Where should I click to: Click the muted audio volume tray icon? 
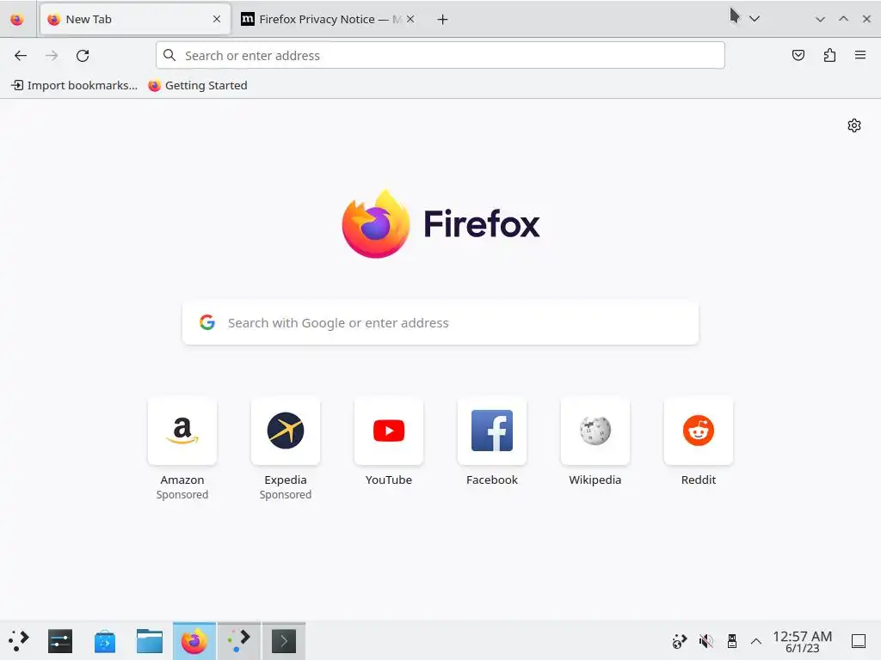(705, 641)
